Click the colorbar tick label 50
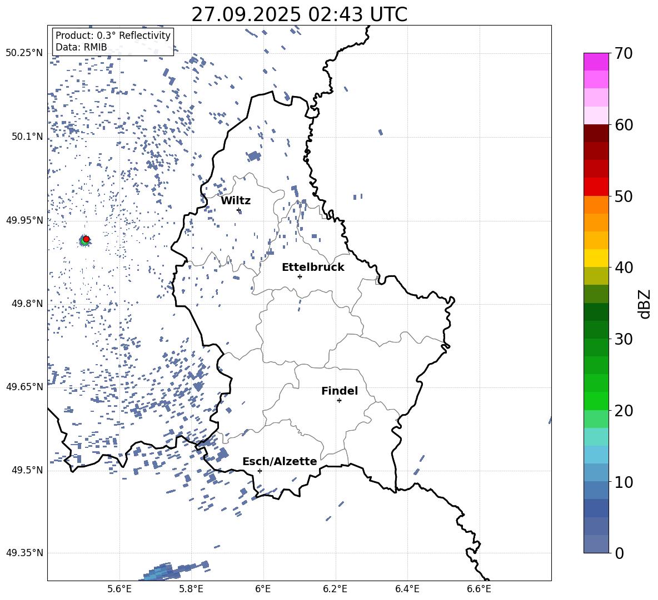658x600 pixels. [624, 196]
